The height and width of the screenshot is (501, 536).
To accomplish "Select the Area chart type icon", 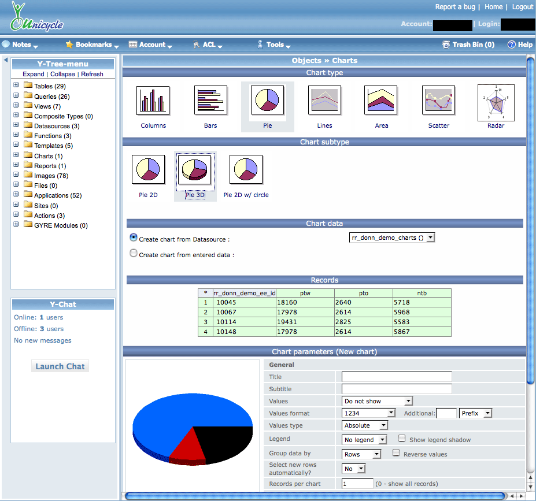I will (380, 101).
